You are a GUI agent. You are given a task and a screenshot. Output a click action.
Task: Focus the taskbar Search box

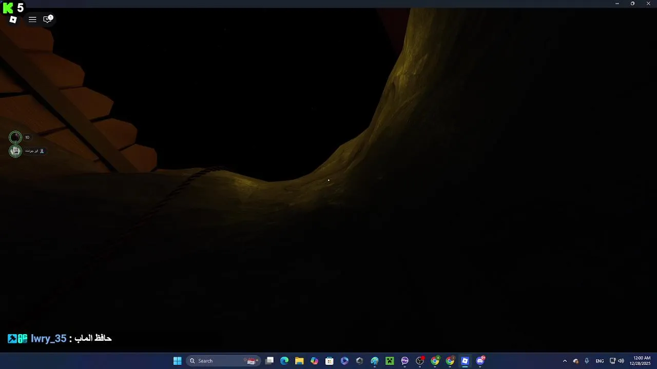223,361
